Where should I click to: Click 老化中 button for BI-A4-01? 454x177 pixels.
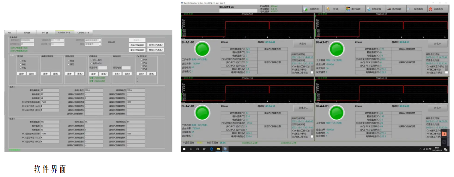pos(437,108)
